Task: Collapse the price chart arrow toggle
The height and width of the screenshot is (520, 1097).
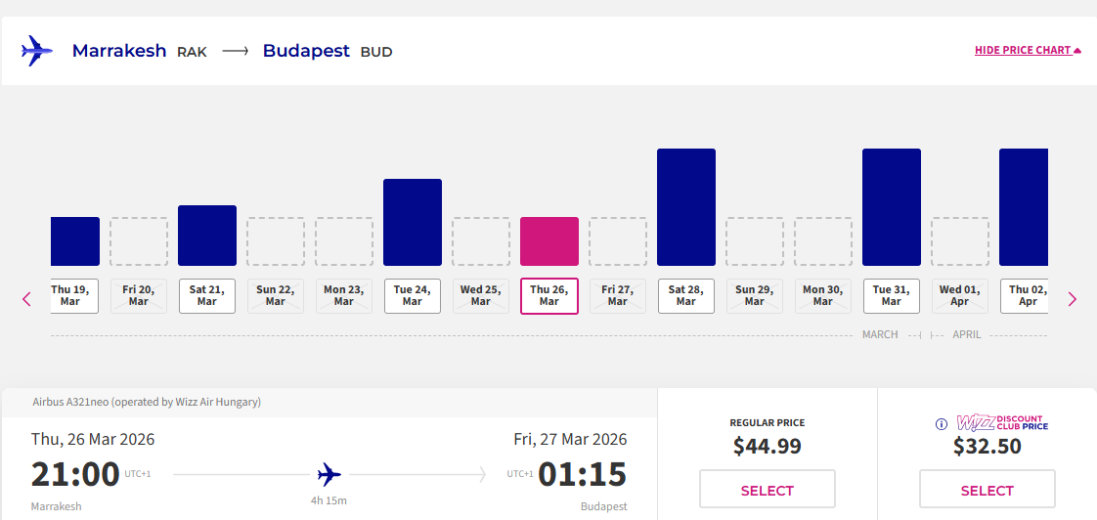Action: click(1076, 51)
